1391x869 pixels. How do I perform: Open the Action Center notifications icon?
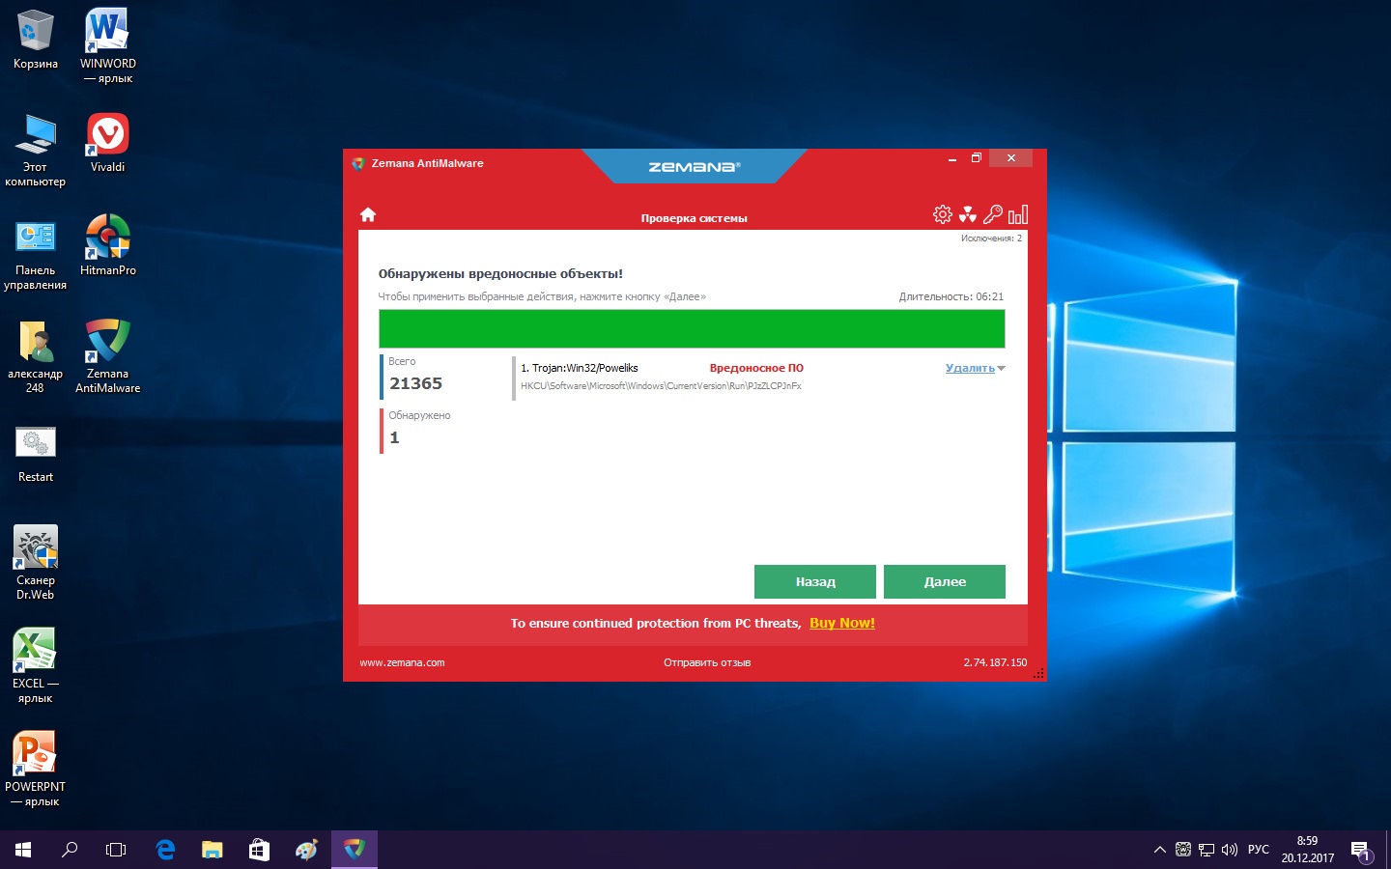click(x=1361, y=851)
